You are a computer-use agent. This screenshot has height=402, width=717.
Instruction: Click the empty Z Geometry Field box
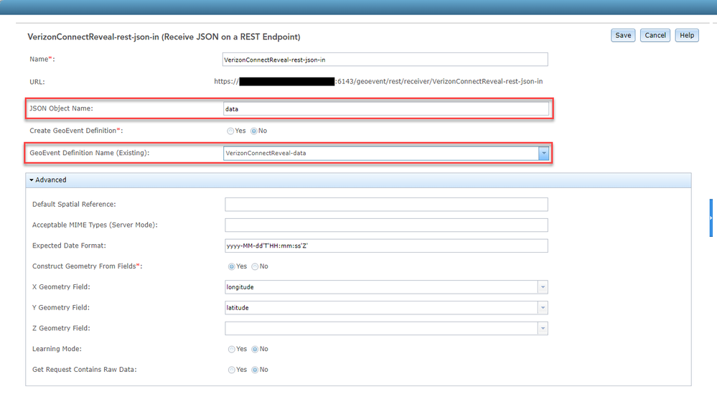click(x=381, y=328)
